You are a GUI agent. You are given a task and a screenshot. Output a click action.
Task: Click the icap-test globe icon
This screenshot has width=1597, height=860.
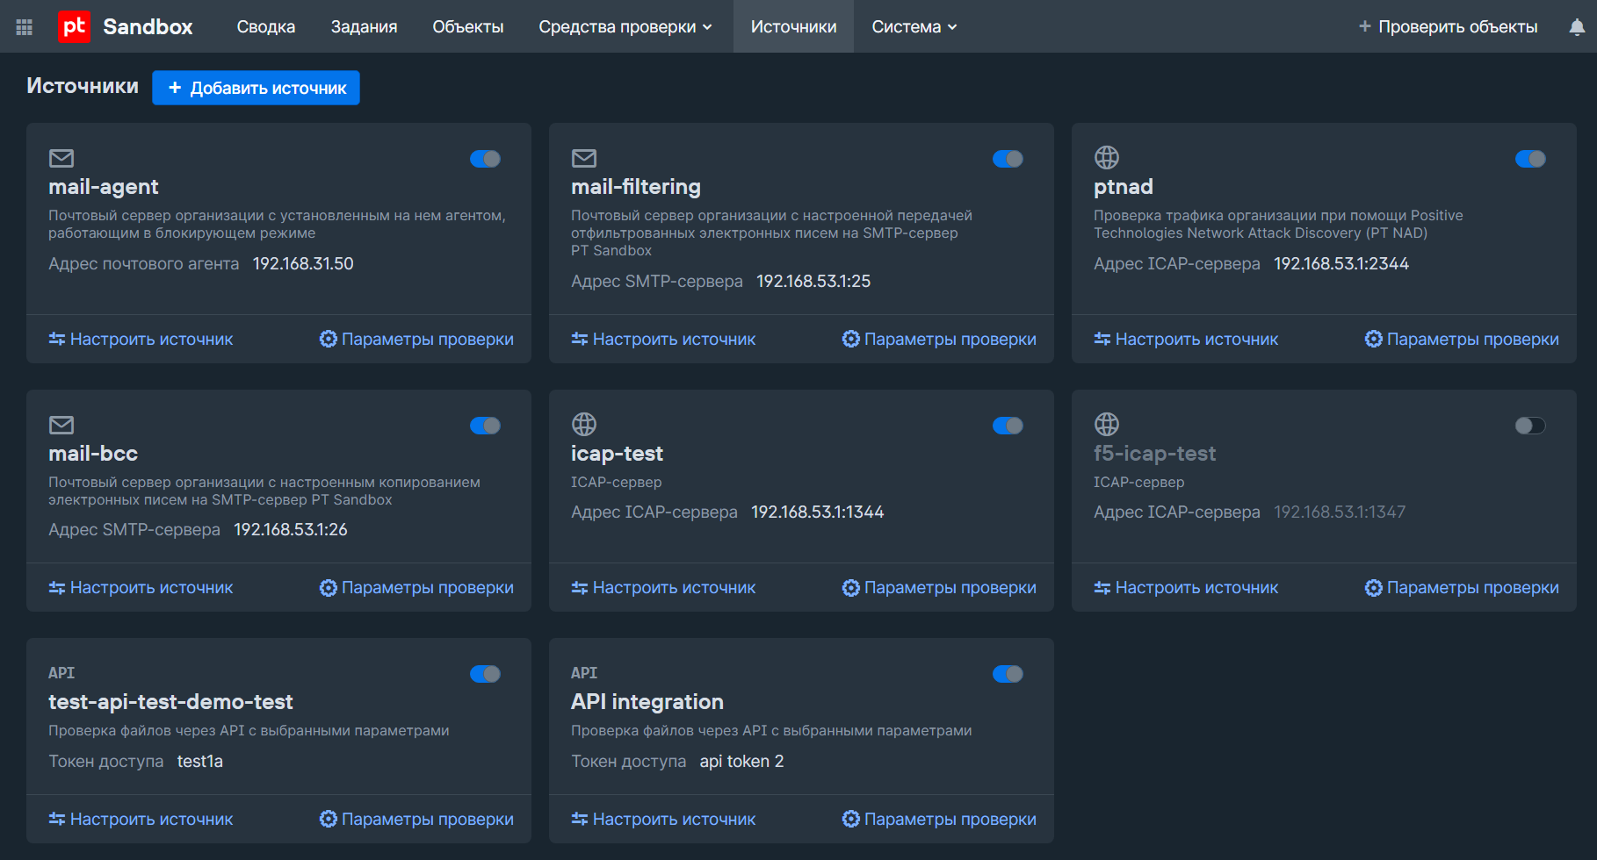(x=583, y=425)
